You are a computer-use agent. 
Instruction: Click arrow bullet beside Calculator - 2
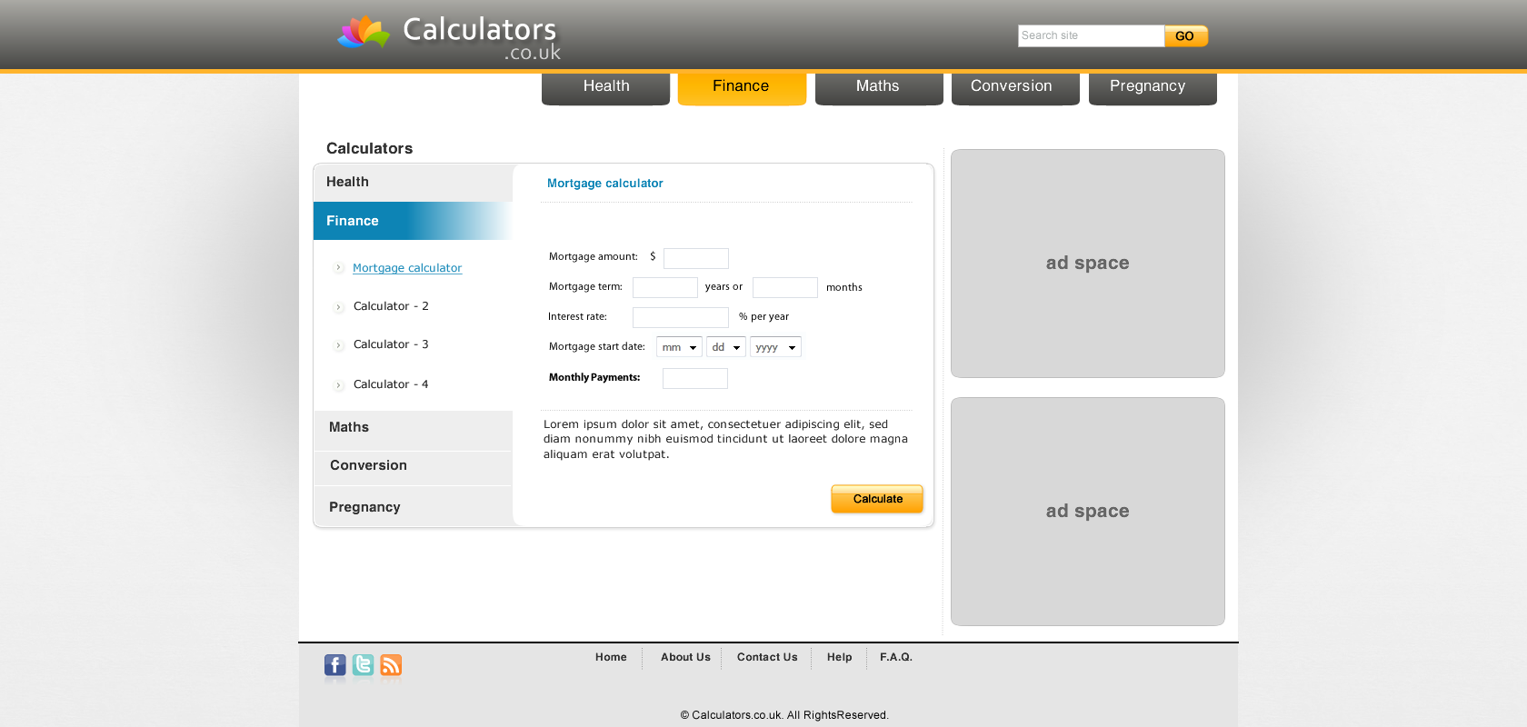(338, 307)
